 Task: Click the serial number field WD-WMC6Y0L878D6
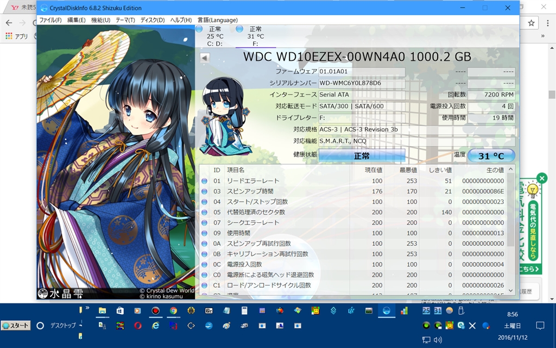click(x=362, y=83)
